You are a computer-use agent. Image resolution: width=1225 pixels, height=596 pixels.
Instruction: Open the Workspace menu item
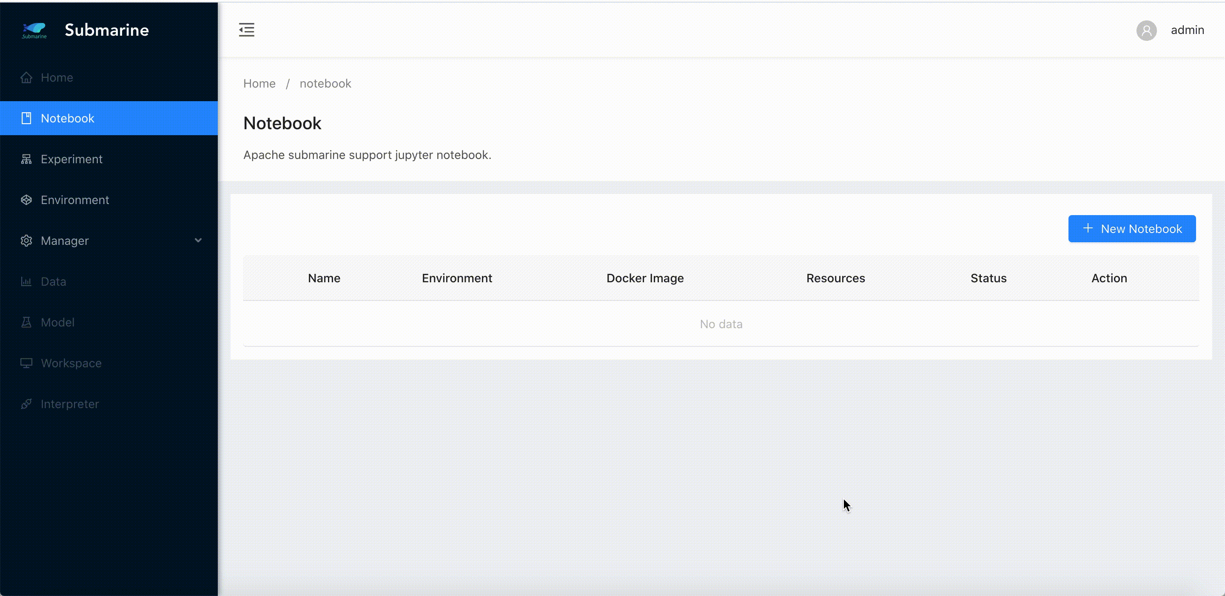tap(71, 363)
